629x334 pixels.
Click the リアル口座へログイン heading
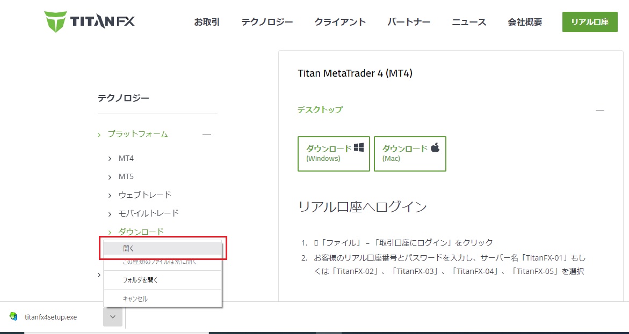click(x=363, y=207)
